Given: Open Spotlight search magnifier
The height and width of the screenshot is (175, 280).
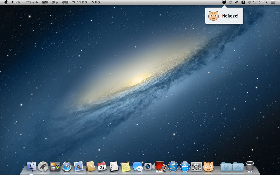Looking at the screenshot, I should [x=266, y=2].
